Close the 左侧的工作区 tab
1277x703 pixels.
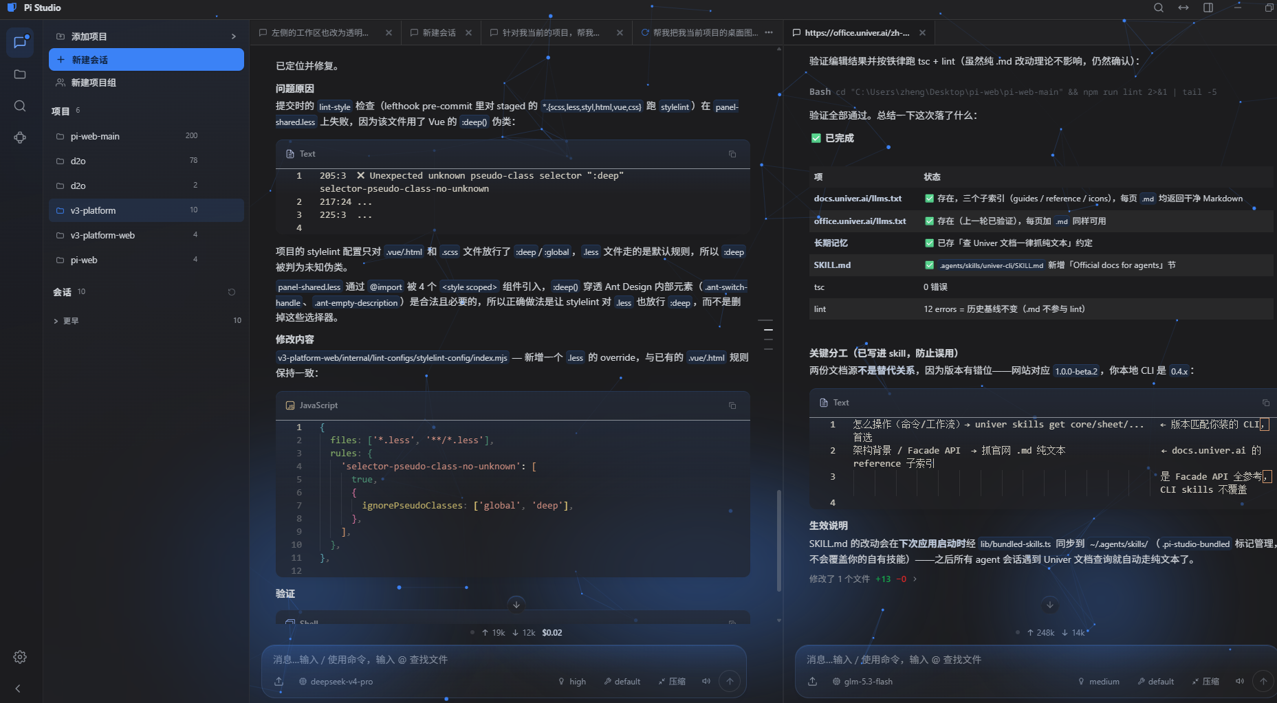pyautogui.click(x=389, y=33)
